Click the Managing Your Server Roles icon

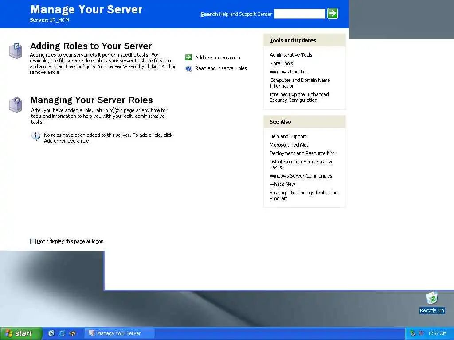tap(16, 104)
